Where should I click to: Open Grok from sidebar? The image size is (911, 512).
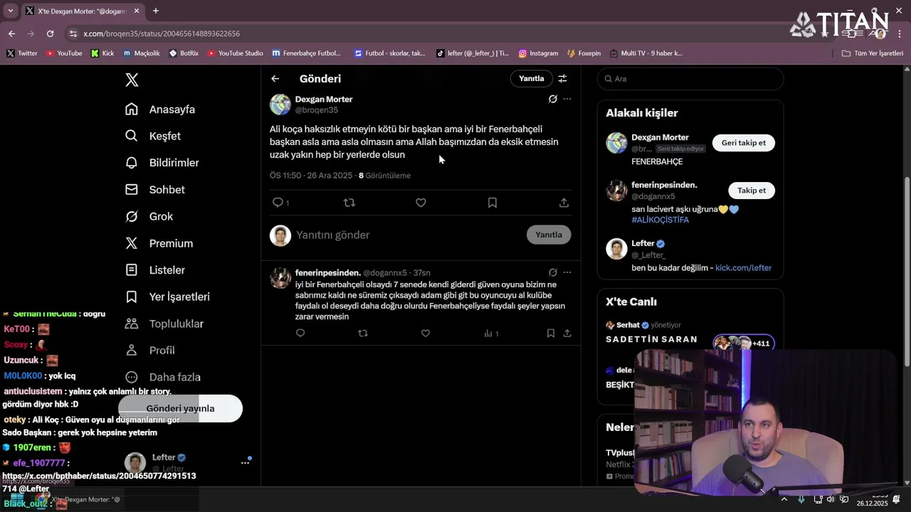[x=149, y=216]
